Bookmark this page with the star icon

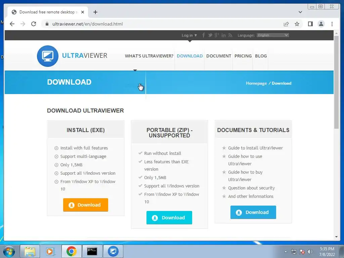click(297, 24)
